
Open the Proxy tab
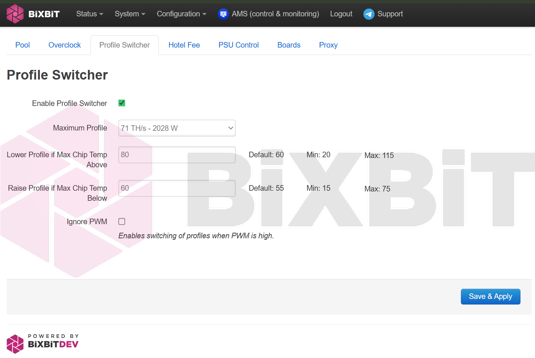click(328, 45)
